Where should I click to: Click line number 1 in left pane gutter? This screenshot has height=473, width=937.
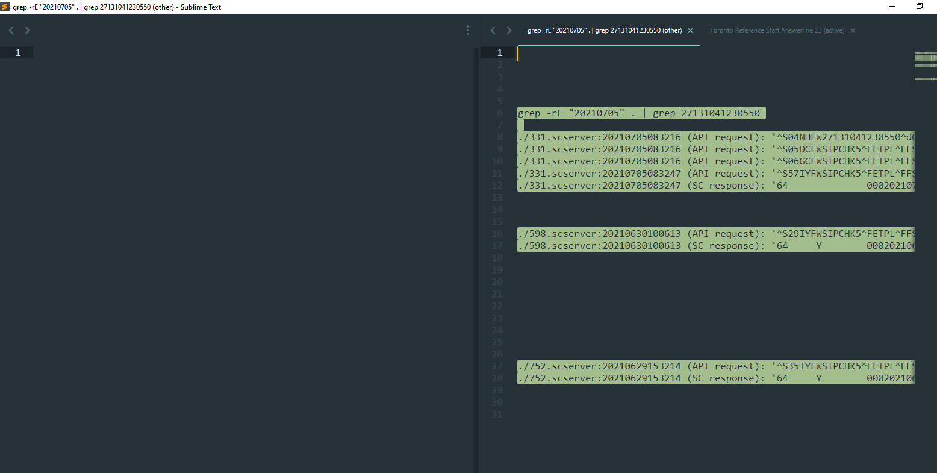[18, 53]
